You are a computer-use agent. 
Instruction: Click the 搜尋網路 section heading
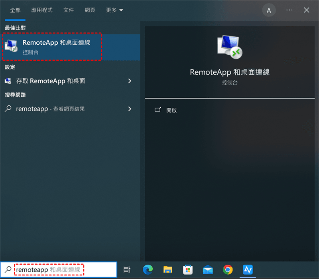[x=15, y=95]
